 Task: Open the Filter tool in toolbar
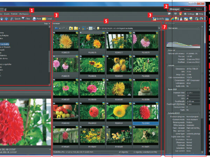(27, 18)
